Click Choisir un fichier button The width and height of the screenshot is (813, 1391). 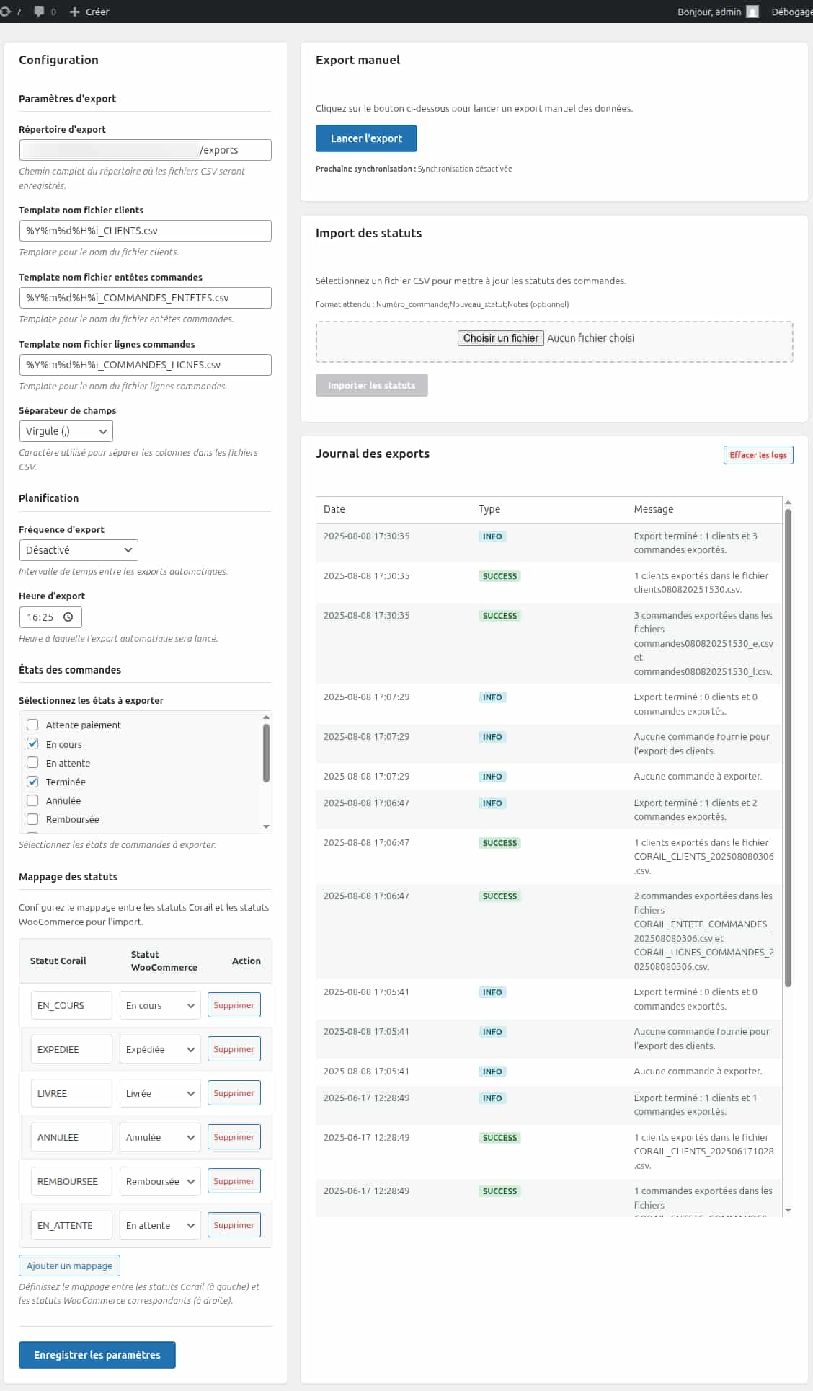point(500,338)
